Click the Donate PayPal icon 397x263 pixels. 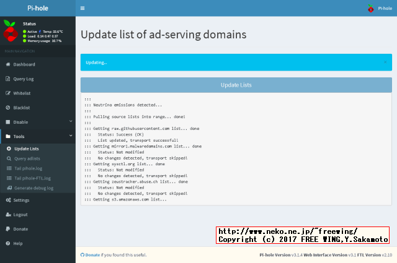[x=8, y=229]
